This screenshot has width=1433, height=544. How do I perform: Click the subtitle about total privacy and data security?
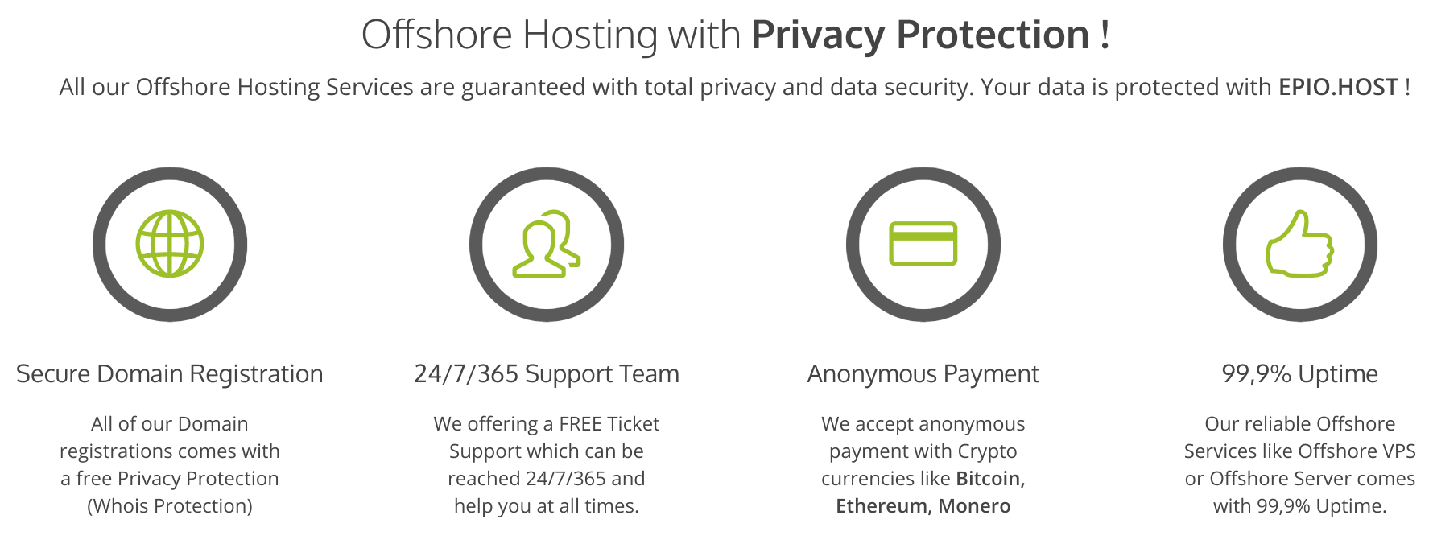[734, 87]
